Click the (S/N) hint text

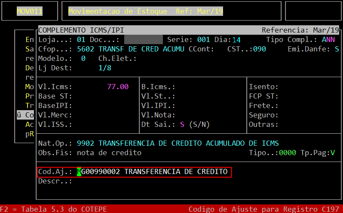199,124
